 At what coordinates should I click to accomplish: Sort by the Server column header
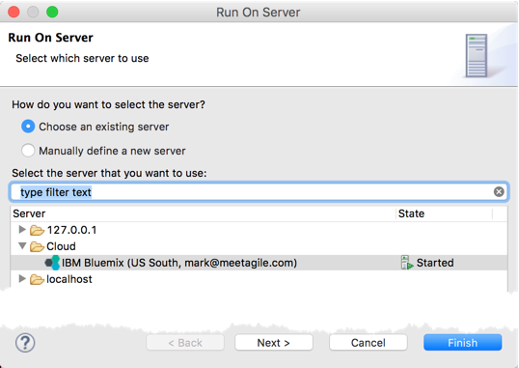click(x=204, y=213)
